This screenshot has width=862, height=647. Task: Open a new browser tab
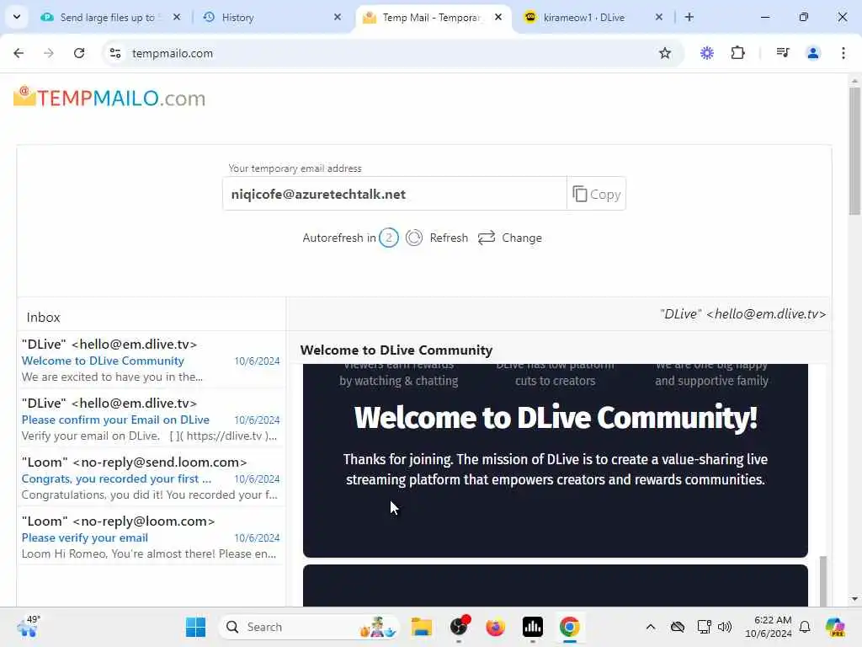point(689,17)
